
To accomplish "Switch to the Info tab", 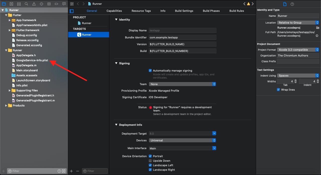I will coord(163,11).
